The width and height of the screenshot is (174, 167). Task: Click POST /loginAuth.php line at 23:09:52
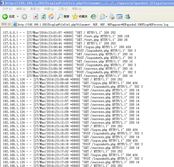(x=73, y=87)
